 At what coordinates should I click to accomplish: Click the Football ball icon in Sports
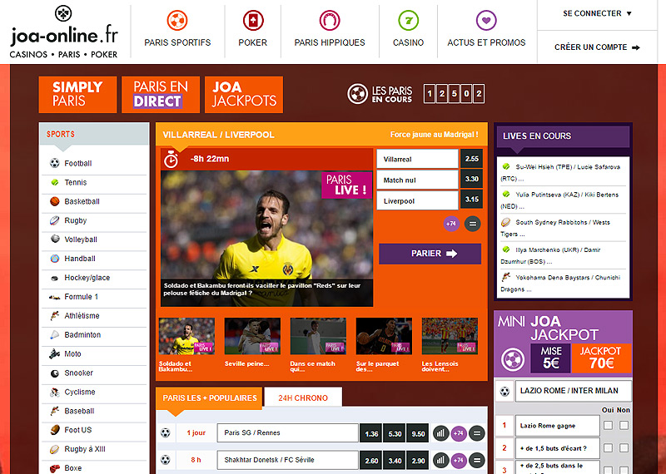pyautogui.click(x=55, y=163)
